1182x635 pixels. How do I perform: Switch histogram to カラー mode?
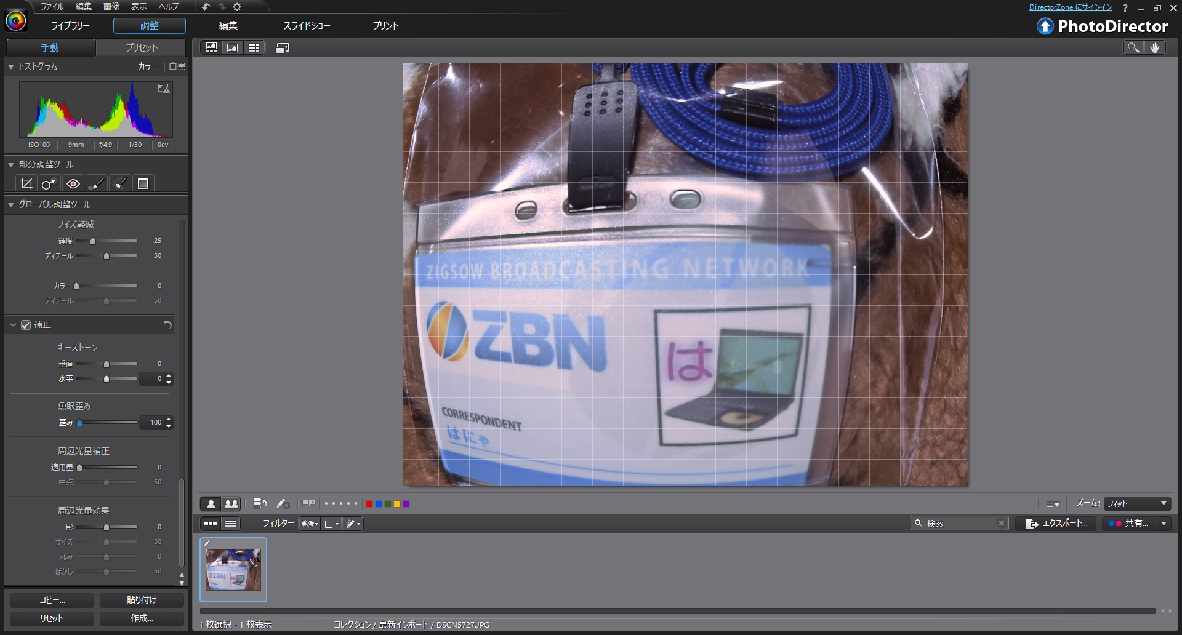[148, 66]
